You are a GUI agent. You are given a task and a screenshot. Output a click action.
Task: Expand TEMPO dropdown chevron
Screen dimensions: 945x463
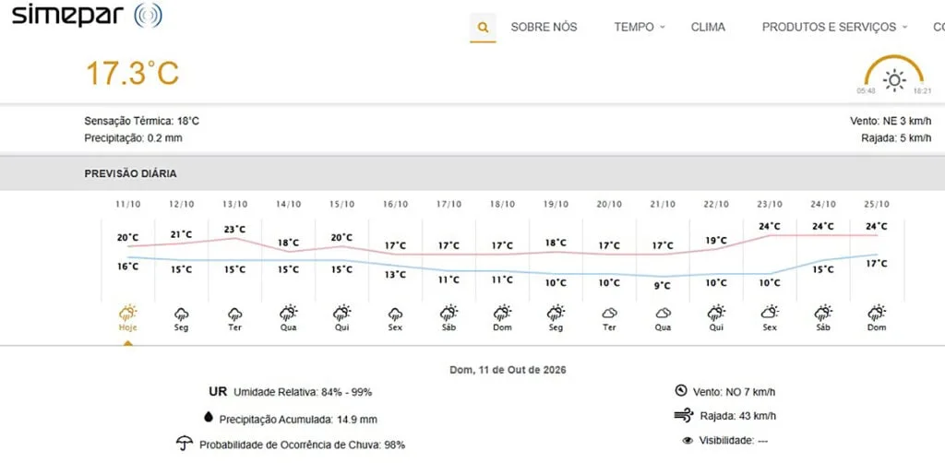pyautogui.click(x=663, y=27)
